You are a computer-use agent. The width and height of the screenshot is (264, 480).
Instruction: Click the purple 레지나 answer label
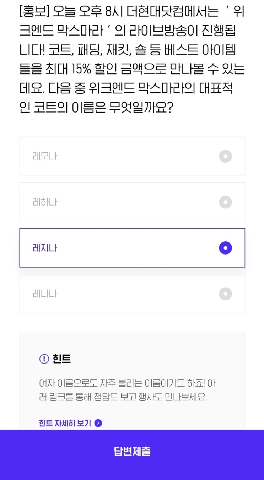click(45, 248)
